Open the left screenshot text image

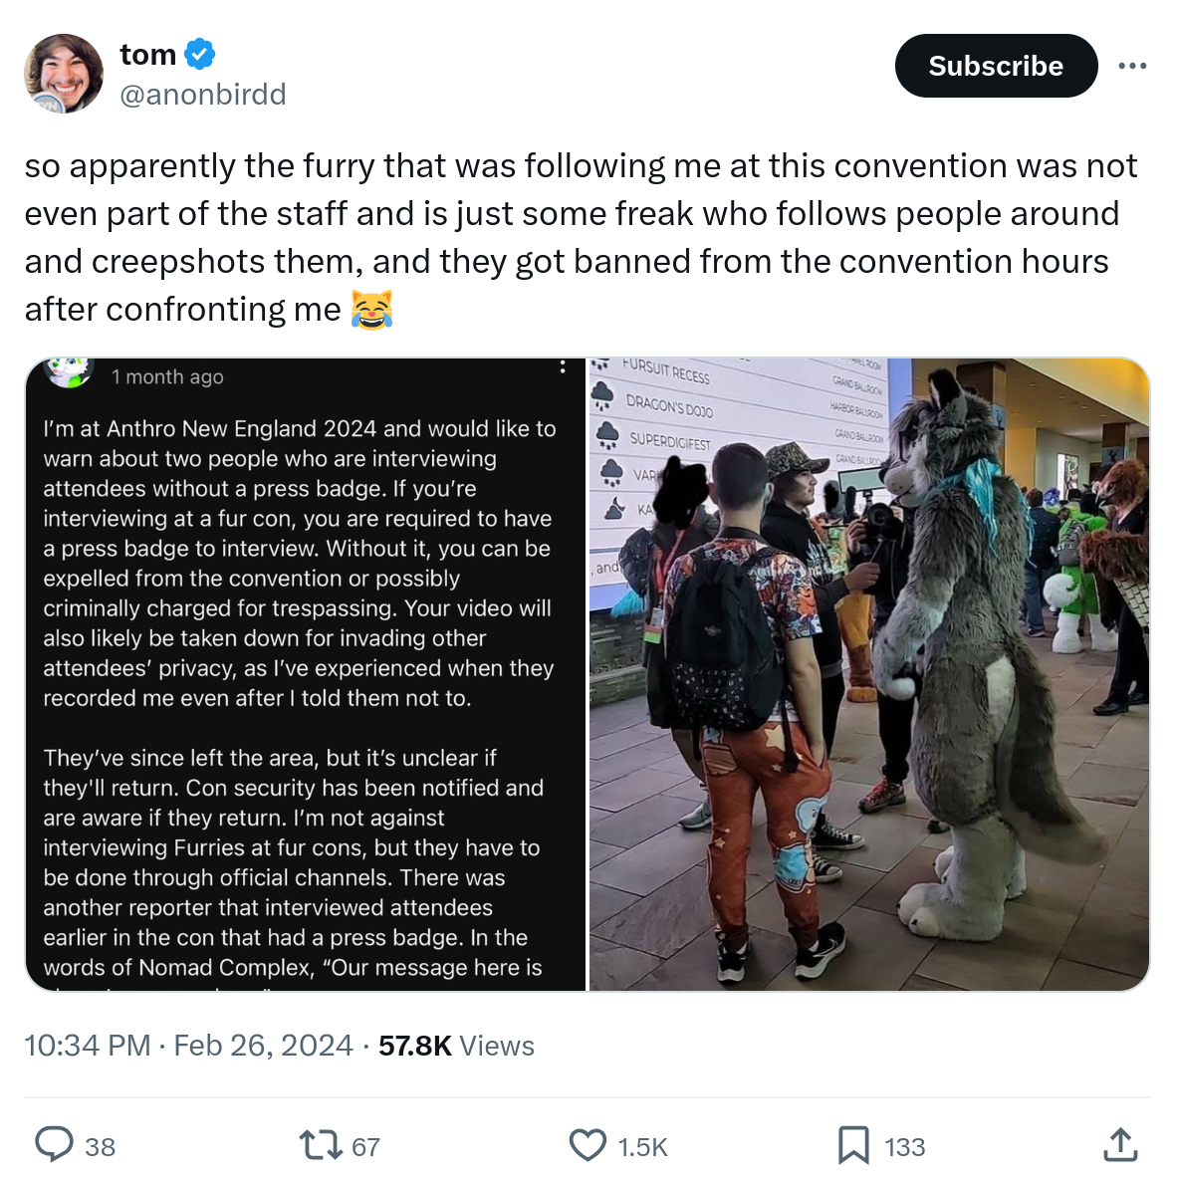coord(306,674)
